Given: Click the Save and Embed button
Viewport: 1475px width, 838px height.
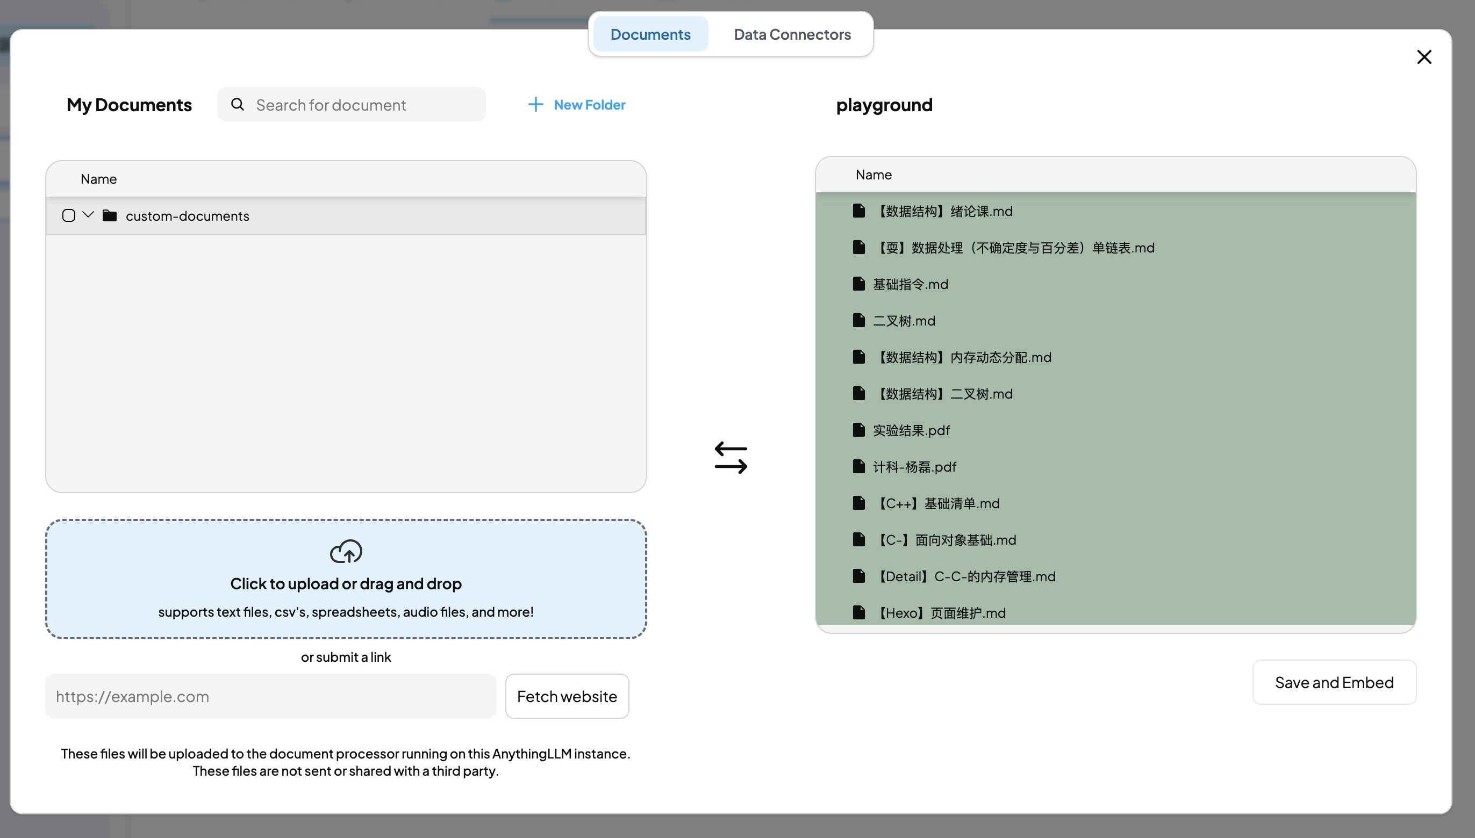Looking at the screenshot, I should [1334, 681].
